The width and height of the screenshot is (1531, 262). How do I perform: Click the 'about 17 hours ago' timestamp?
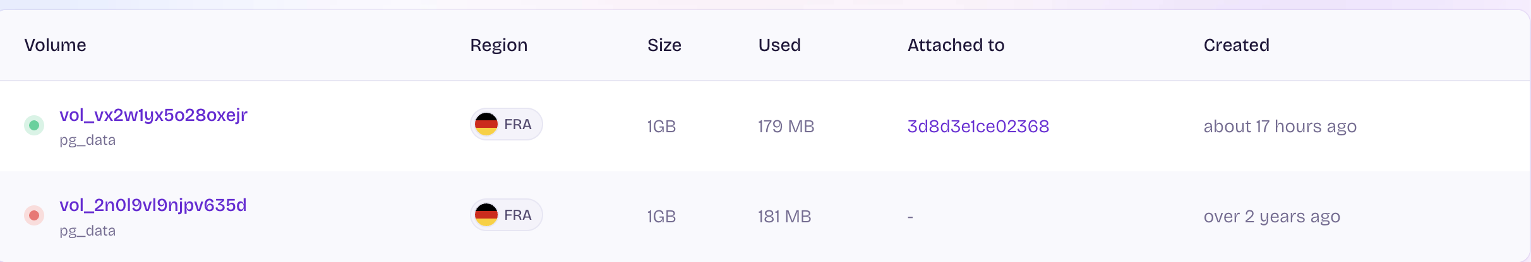pyautogui.click(x=1280, y=127)
